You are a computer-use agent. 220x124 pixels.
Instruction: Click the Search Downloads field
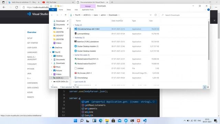[x=184, y=15]
